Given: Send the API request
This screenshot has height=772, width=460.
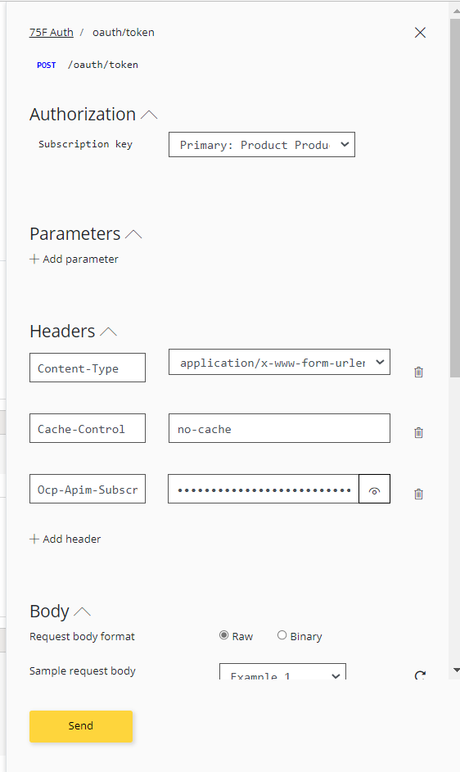Looking at the screenshot, I should (x=81, y=726).
